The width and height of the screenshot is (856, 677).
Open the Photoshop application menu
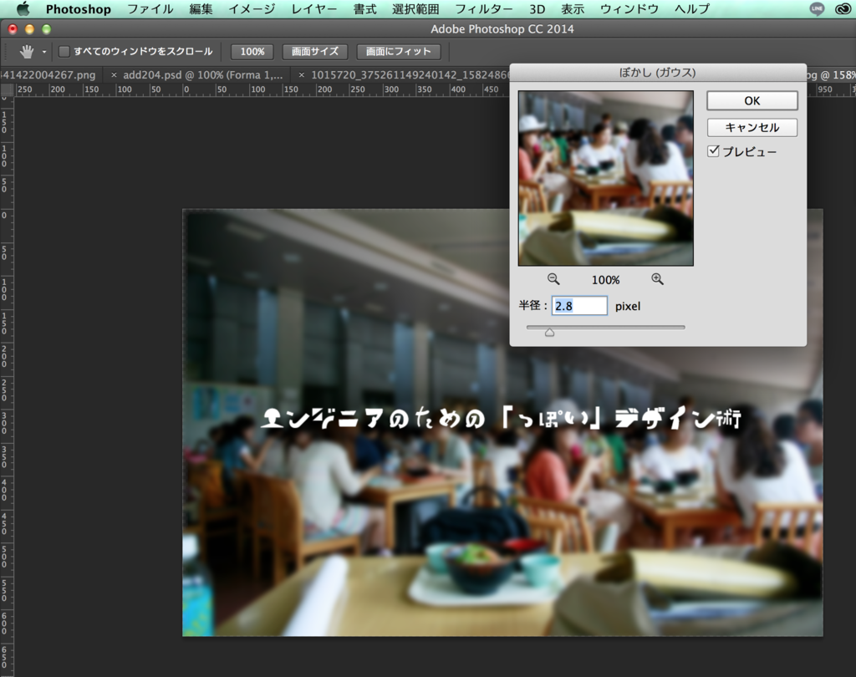click(x=78, y=9)
